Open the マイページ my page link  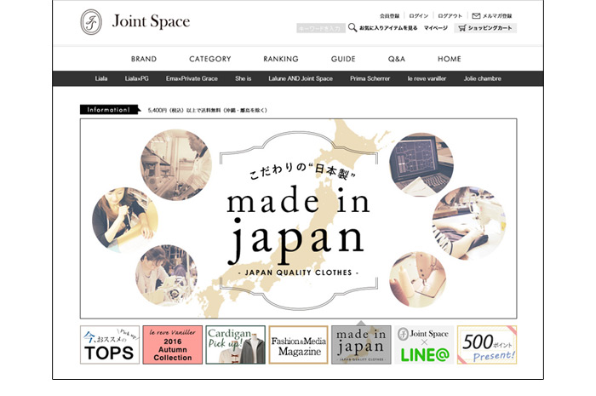point(436,28)
